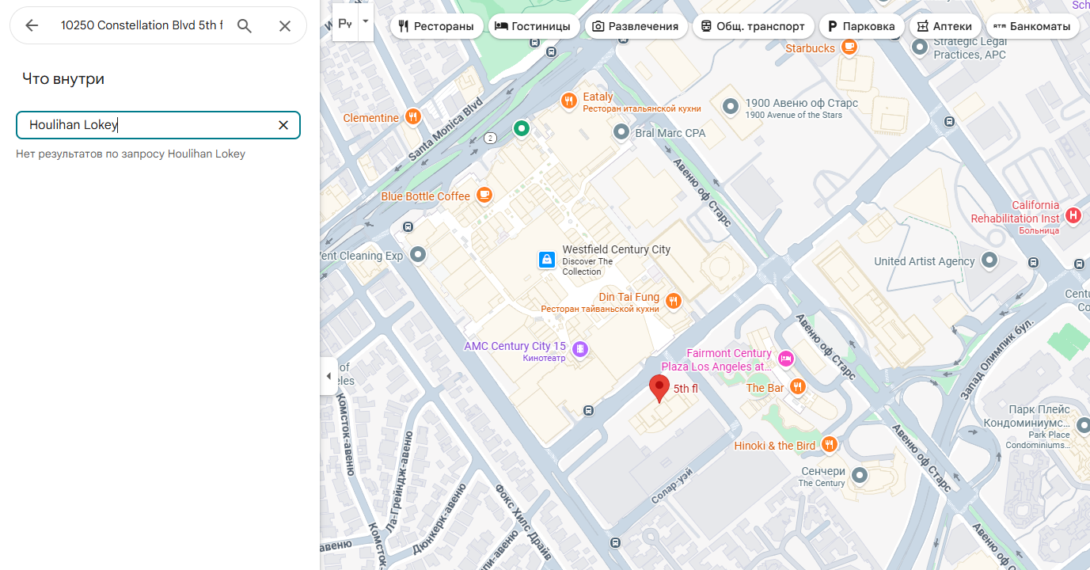Select the Рестораны filter chip
The image size is (1090, 570).
437,26
